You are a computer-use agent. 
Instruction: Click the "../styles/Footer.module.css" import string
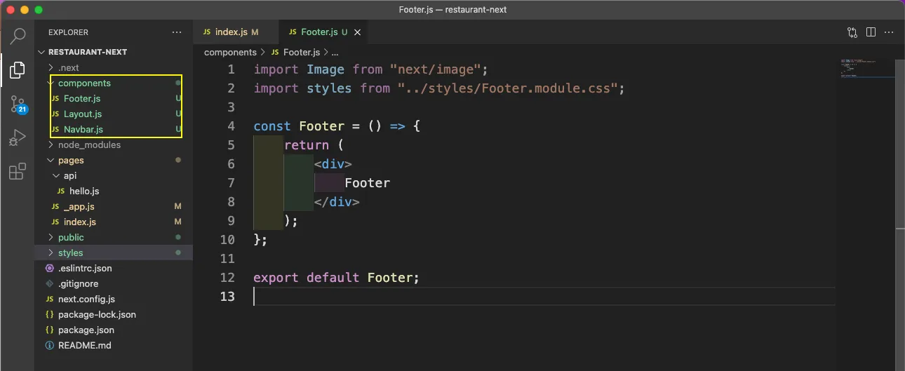pos(507,88)
